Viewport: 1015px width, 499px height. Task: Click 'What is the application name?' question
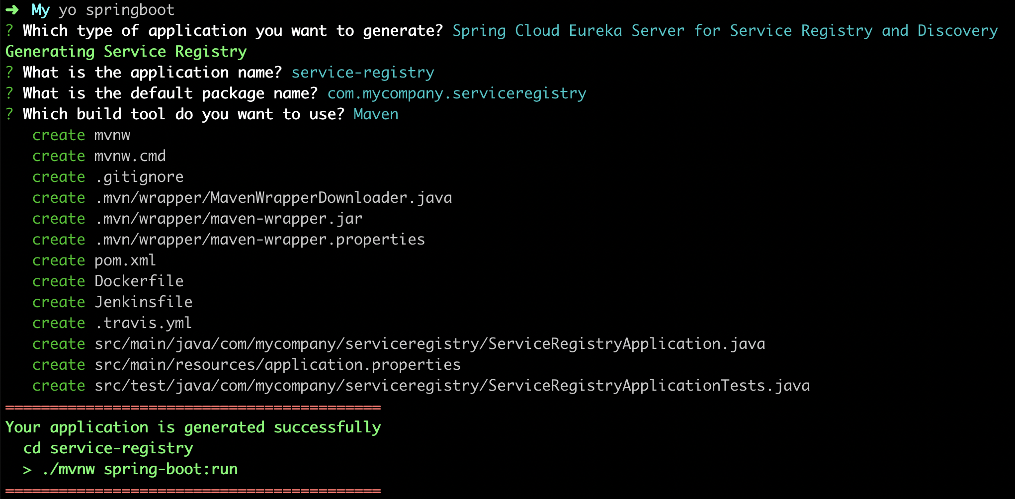point(152,72)
